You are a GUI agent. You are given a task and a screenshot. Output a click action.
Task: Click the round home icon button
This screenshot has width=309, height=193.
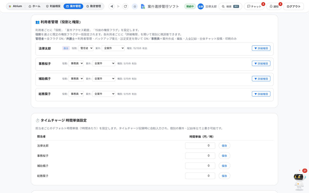134,6
